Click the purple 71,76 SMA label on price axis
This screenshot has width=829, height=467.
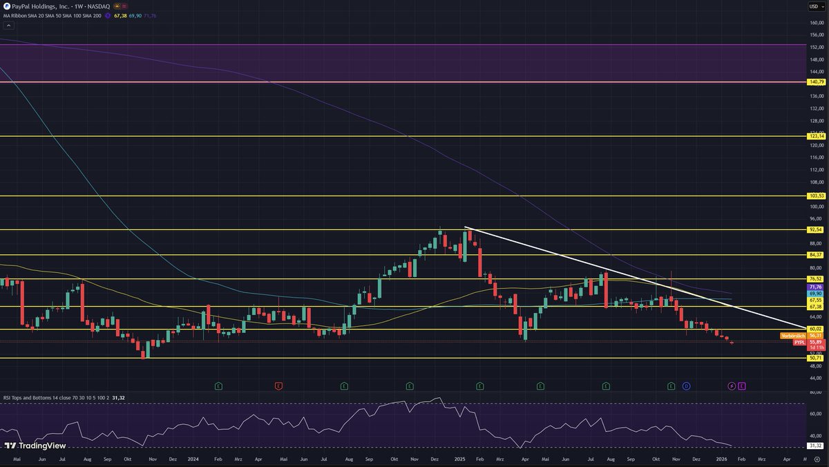[x=816, y=287]
